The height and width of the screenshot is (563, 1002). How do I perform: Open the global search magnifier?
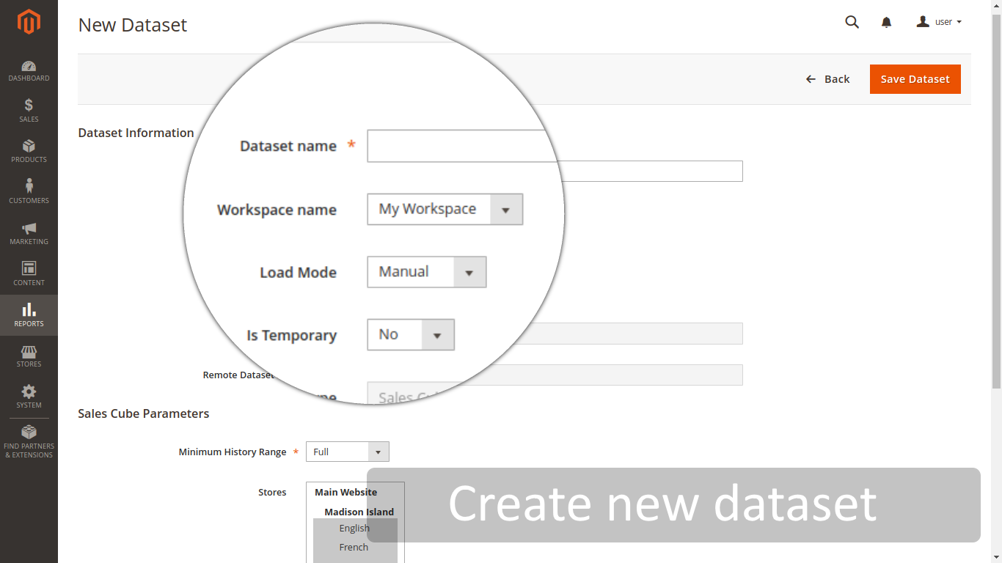[x=852, y=22]
